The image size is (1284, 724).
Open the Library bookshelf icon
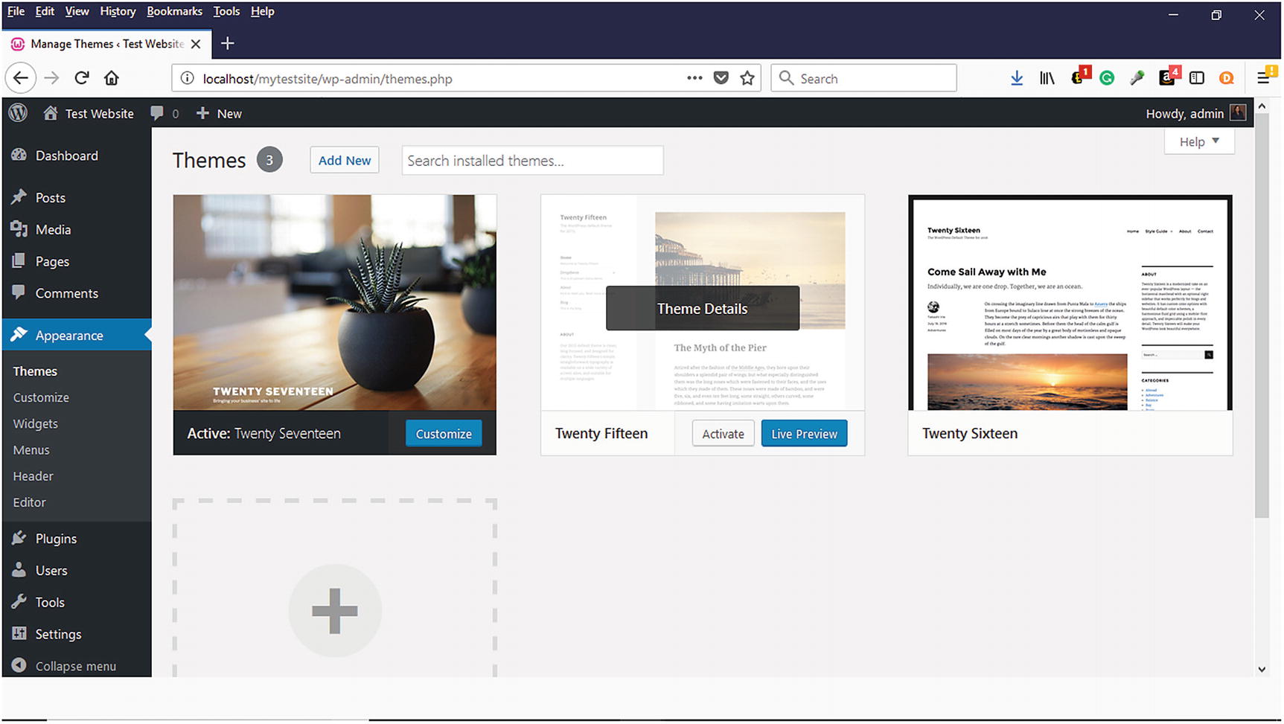[1047, 78]
